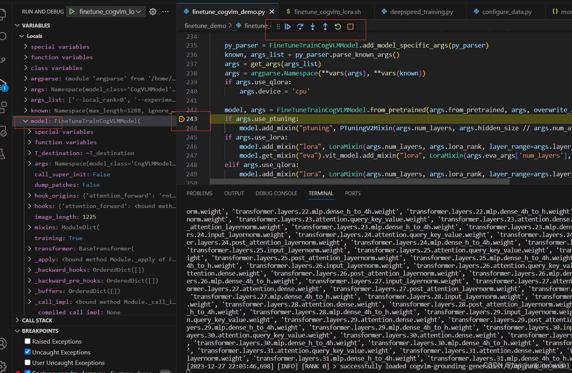Viewport: 572px width, 373px height.
Task: Close the finetune_cogvlm_demo.py tab
Action: click(x=272, y=12)
